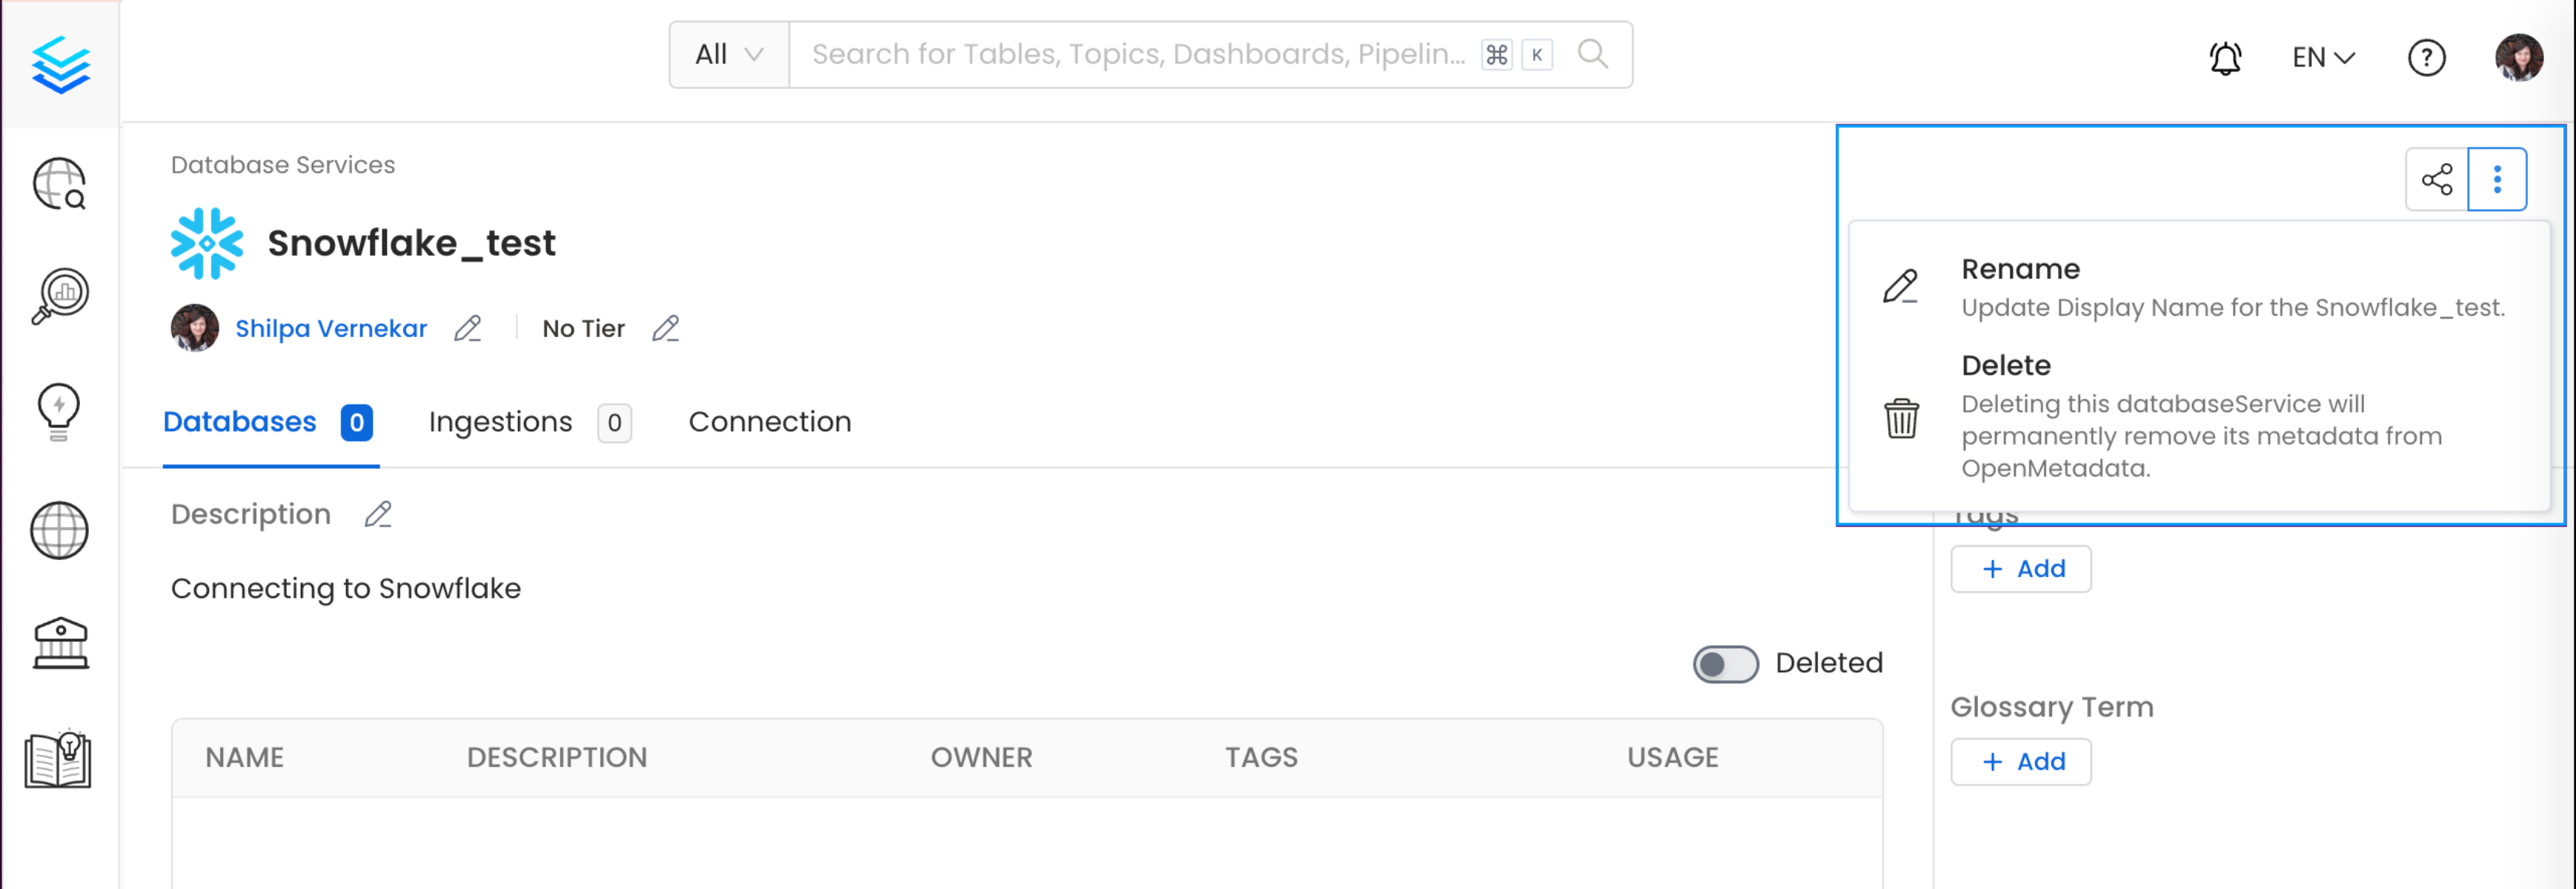Image resolution: width=2576 pixels, height=889 pixels.
Task: Open the user profile avatar menu
Action: (2518, 58)
